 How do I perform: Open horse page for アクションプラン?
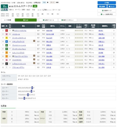pyautogui.click(x=18, y=67)
